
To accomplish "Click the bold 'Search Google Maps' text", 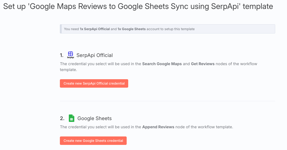I will 162,64.
